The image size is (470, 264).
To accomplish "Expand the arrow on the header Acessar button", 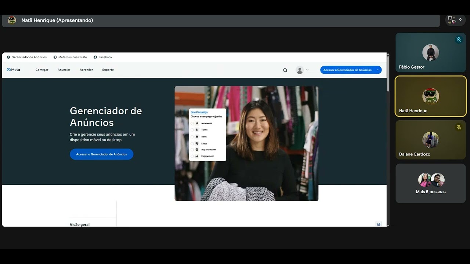I will tap(378, 70).
